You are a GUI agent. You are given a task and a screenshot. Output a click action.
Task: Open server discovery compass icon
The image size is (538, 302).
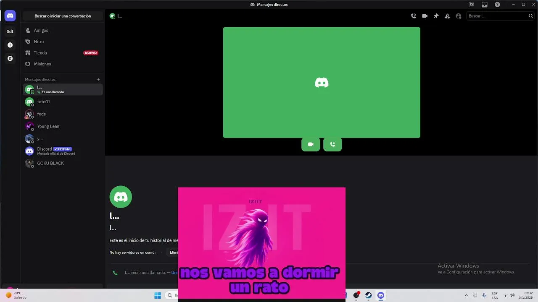pyautogui.click(x=10, y=58)
